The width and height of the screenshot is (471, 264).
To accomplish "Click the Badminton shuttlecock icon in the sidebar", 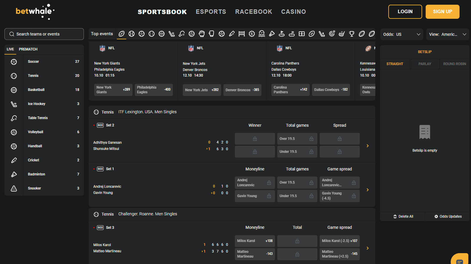I will coord(14,174).
